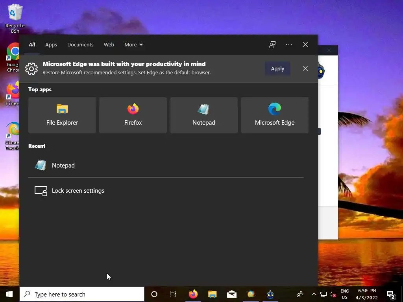Image resolution: width=403 pixels, height=302 pixels.
Task: Open Task View on the taskbar
Action: click(x=173, y=294)
